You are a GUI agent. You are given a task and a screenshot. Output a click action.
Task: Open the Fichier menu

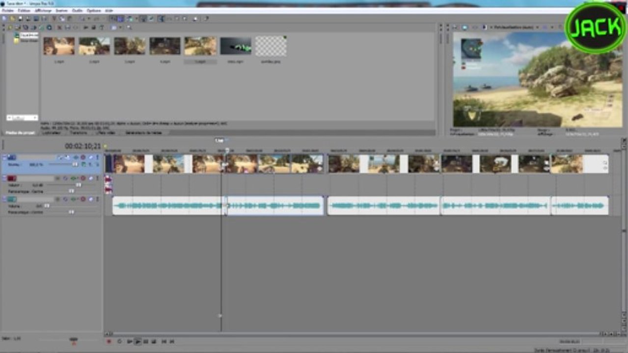pos(8,11)
